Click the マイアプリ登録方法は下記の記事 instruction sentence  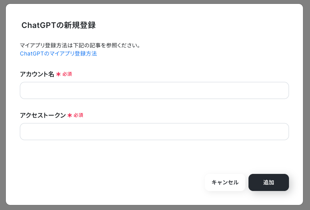tap(80, 45)
